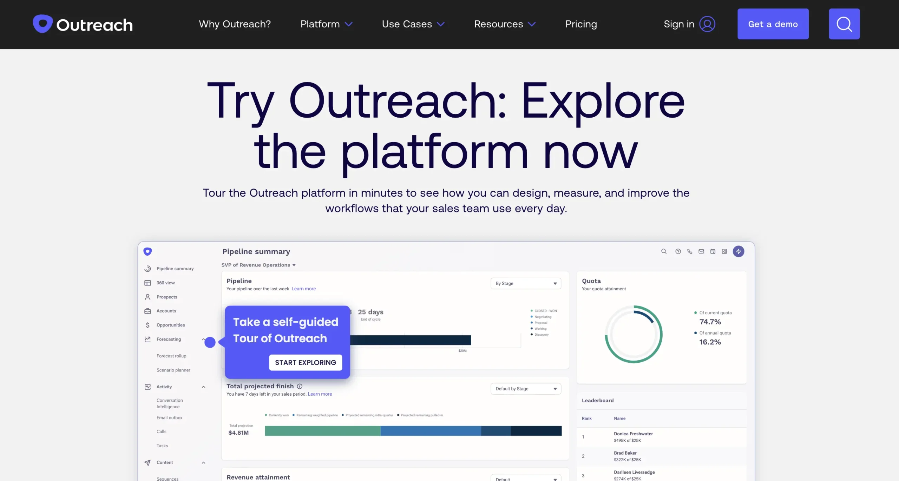Select the Opportunities dollar icon in the sidebar
The image size is (899, 481).
tap(147, 325)
